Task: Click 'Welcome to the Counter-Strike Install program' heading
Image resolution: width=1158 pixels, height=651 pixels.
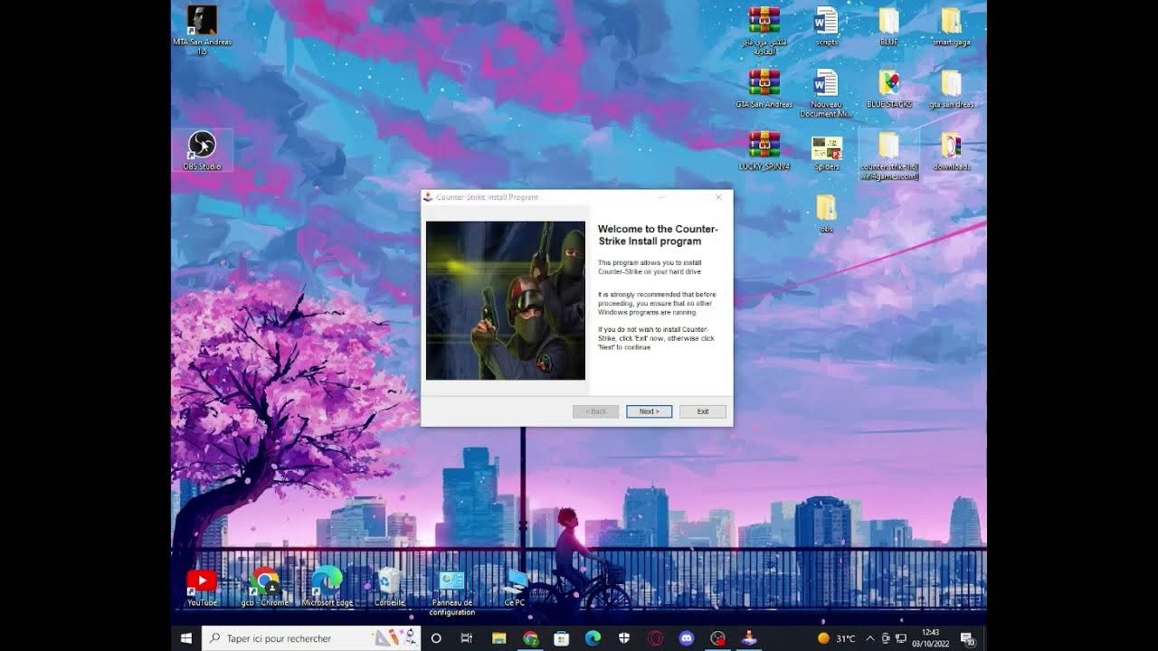Action: tap(658, 235)
